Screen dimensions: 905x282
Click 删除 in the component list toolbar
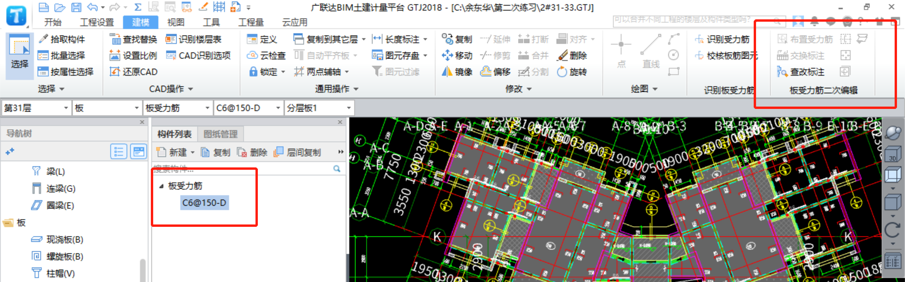point(252,152)
